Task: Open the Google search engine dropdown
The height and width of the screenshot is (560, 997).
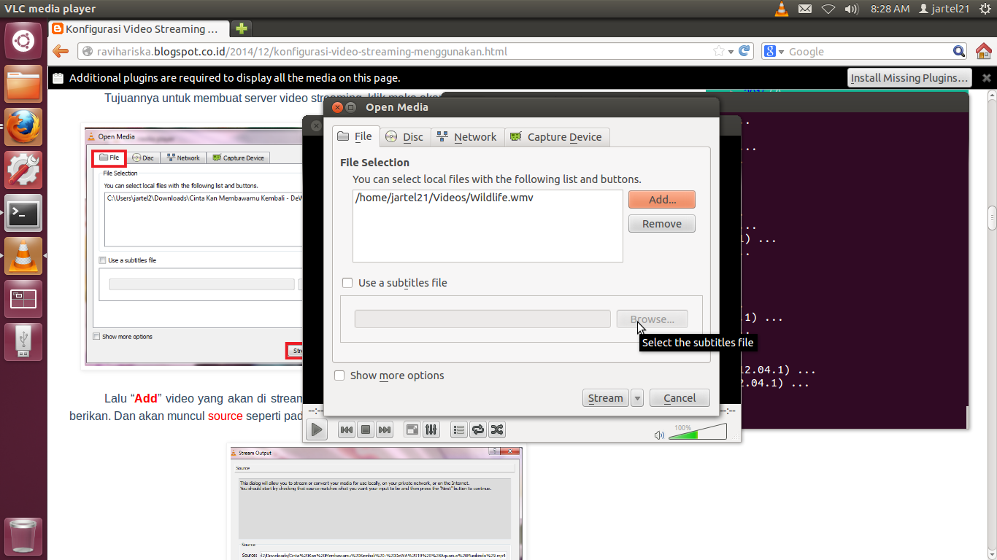Action: tap(774, 52)
